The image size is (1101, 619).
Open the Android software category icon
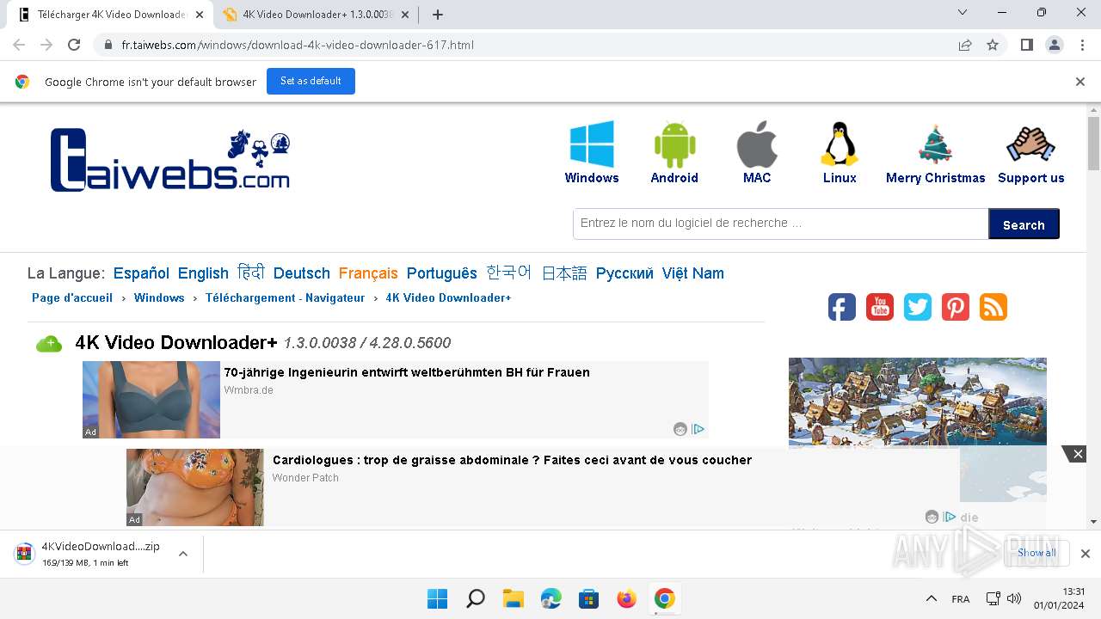coord(674,144)
